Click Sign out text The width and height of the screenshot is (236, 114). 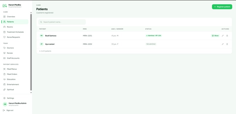point(10,110)
